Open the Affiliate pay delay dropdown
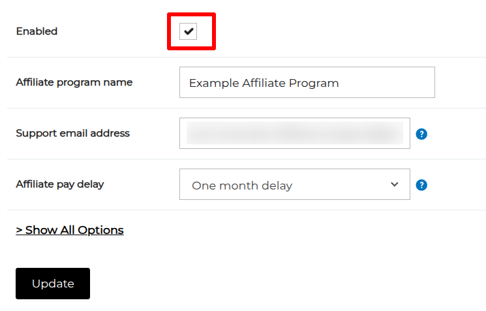 click(x=294, y=185)
